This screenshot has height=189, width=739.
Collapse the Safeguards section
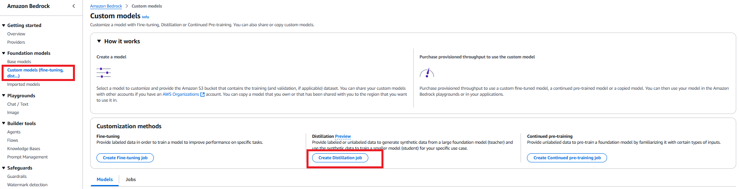4,168
